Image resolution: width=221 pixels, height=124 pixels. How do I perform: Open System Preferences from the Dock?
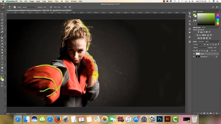(144, 119)
